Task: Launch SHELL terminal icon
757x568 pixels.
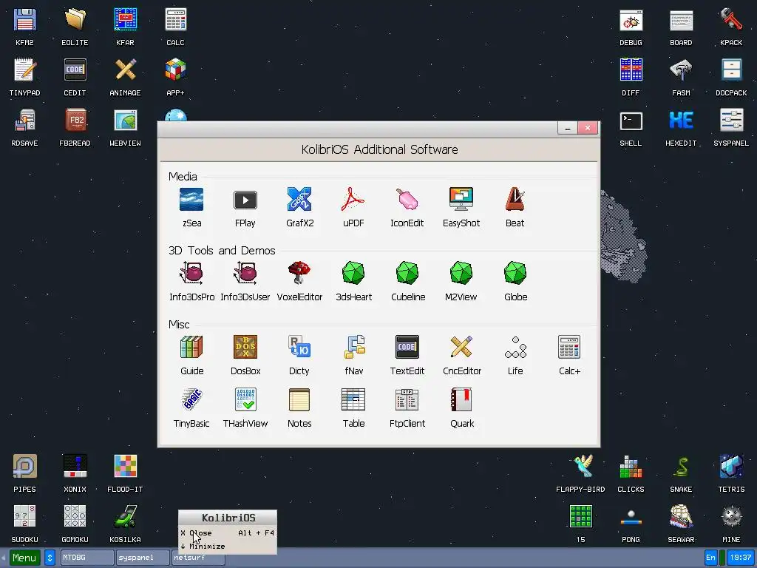Action: (631, 121)
